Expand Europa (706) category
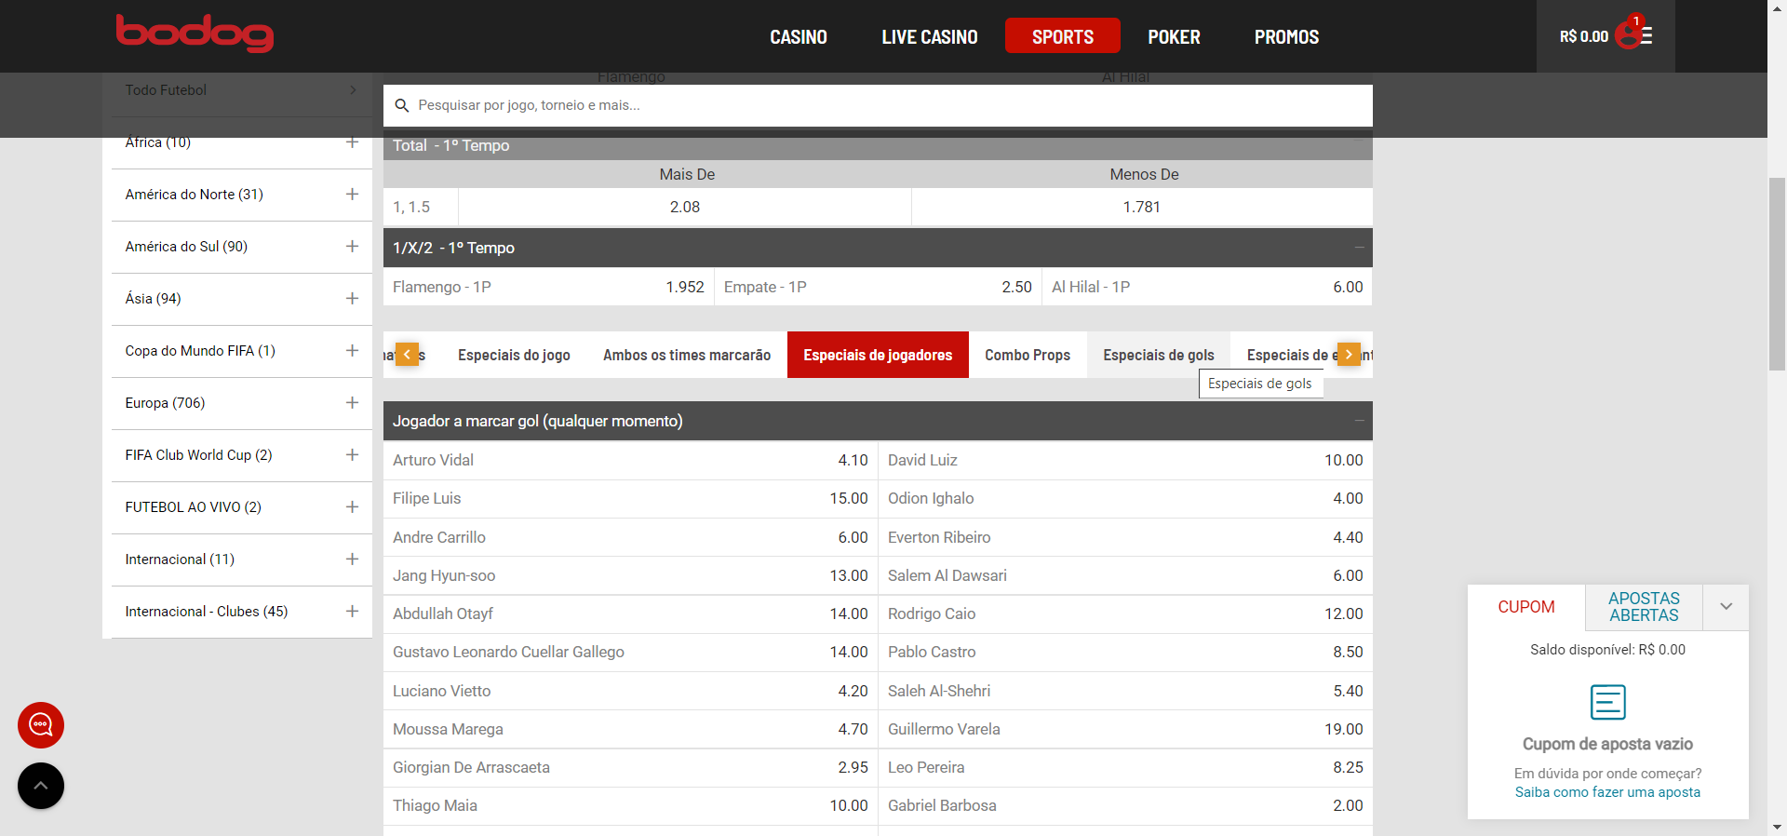 coord(352,403)
